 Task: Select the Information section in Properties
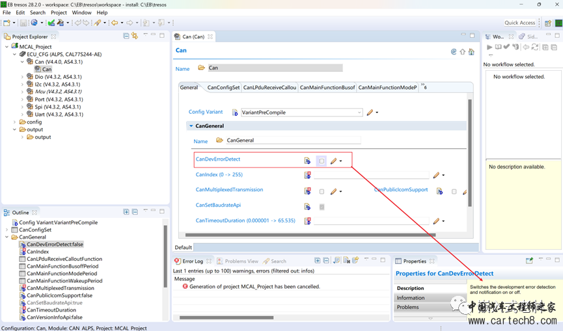[411, 298]
